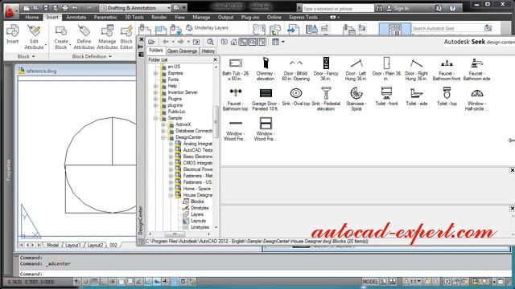Open the Annotate ribbon tab
This screenshot has width=515, height=289.
pyautogui.click(x=76, y=17)
